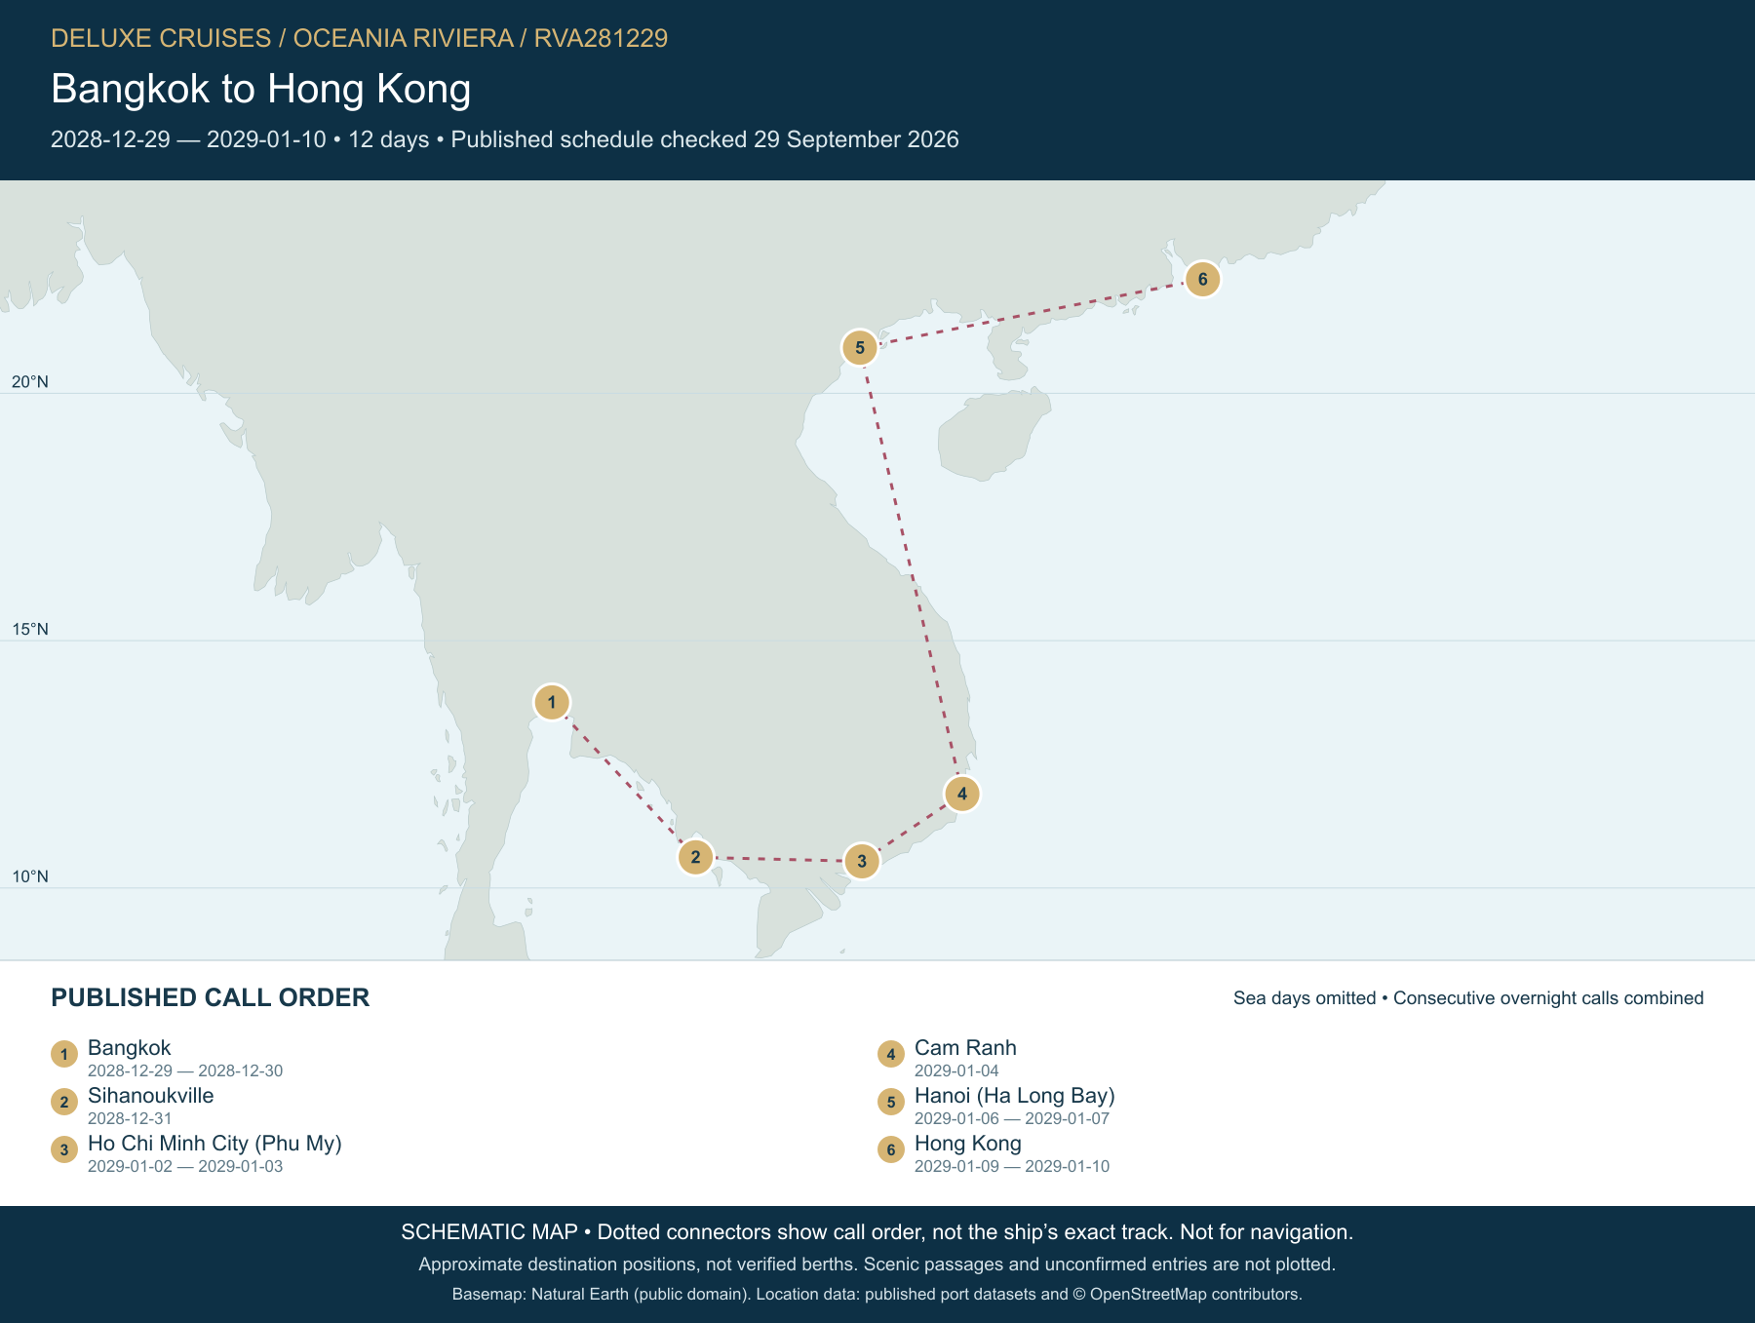Click the Sihanoukville port name
Image resolution: width=1755 pixels, height=1323 pixels.
pyautogui.click(x=151, y=1096)
